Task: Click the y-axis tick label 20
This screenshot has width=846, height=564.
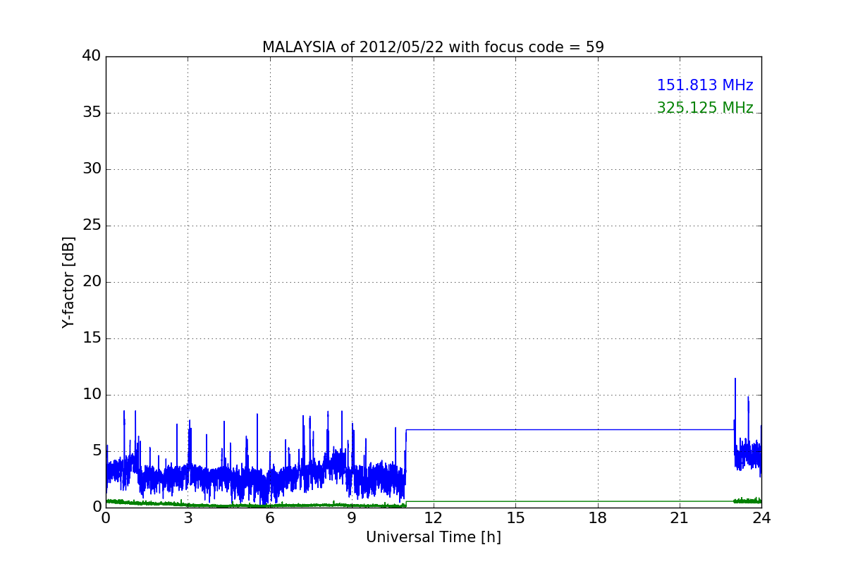Action: [92, 281]
